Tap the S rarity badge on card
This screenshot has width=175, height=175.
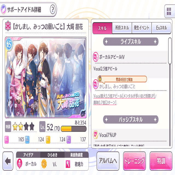click(x=9, y=44)
